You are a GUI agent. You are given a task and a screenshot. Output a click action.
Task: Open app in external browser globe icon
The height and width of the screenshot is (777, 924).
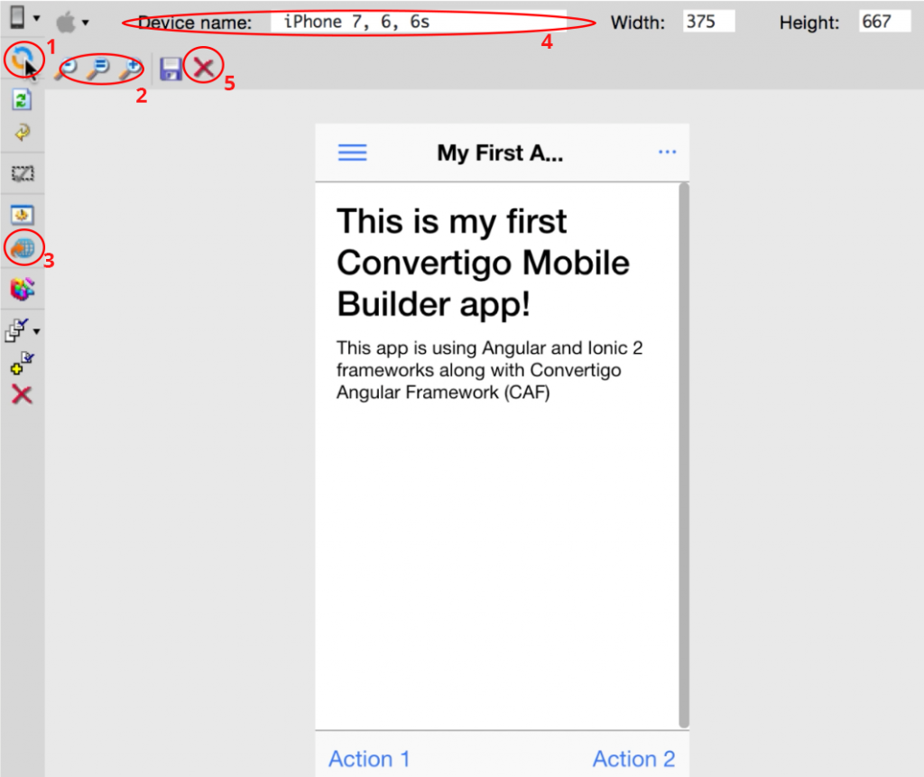pyautogui.click(x=23, y=249)
